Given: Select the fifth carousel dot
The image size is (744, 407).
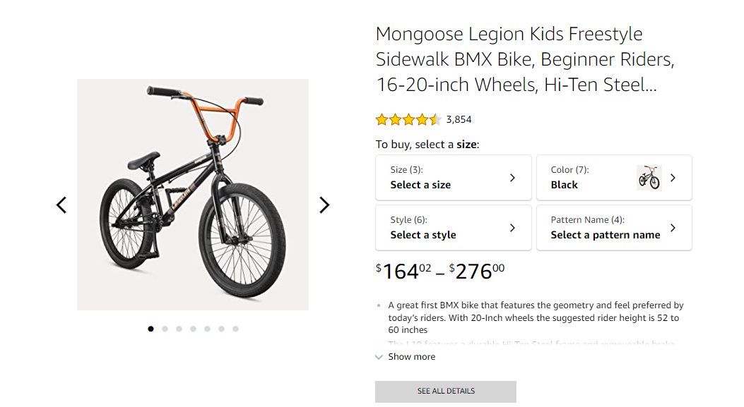Looking at the screenshot, I should click(207, 329).
